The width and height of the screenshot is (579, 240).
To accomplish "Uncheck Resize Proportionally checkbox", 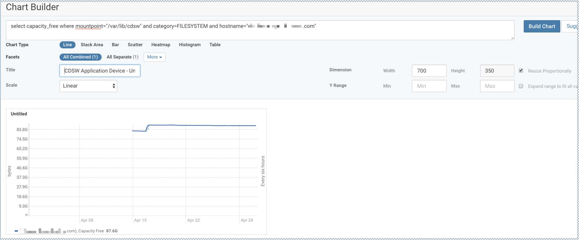I will click(521, 71).
